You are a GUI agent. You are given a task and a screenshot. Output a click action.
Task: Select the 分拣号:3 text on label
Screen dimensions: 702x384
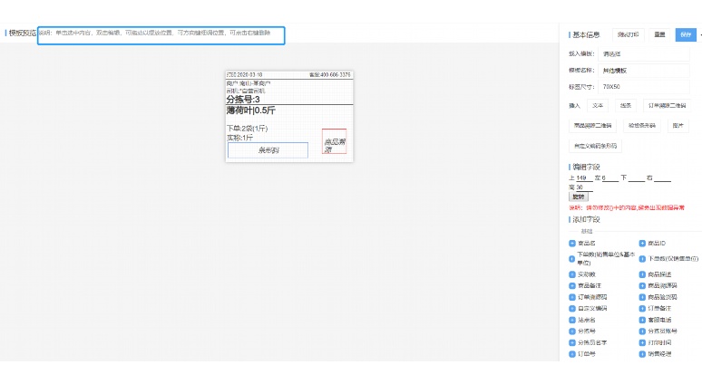[x=243, y=100]
